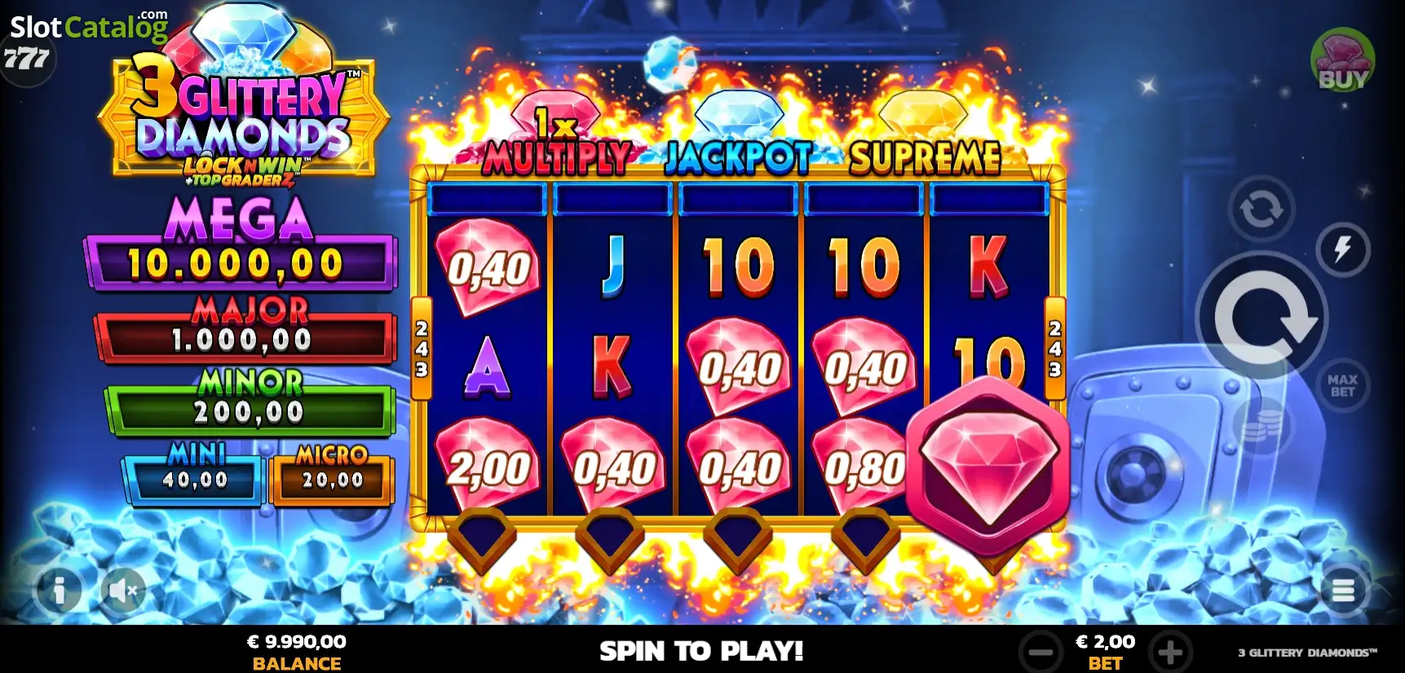
Task: Click the large pink diamond symbol
Action: coord(989,463)
